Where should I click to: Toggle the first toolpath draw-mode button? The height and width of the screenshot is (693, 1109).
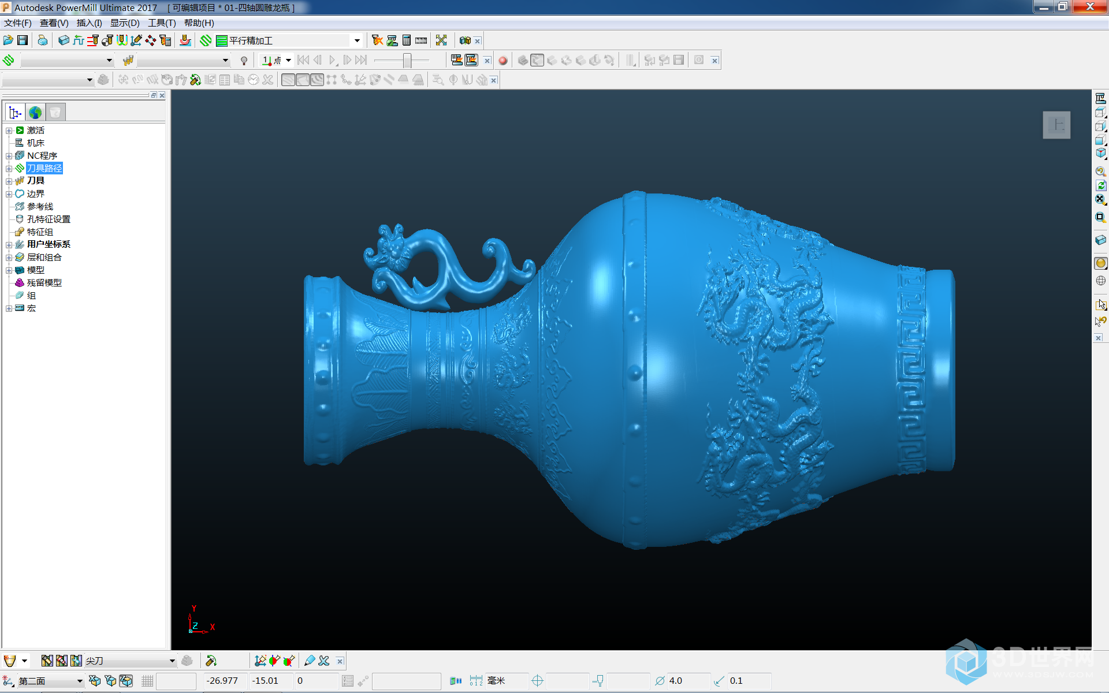click(288, 80)
